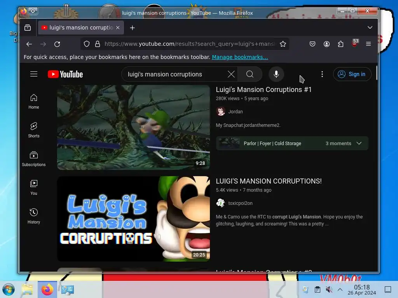Viewport: 398px width, 298px height.
Task: Bookmark this page with star
Action: (283, 44)
